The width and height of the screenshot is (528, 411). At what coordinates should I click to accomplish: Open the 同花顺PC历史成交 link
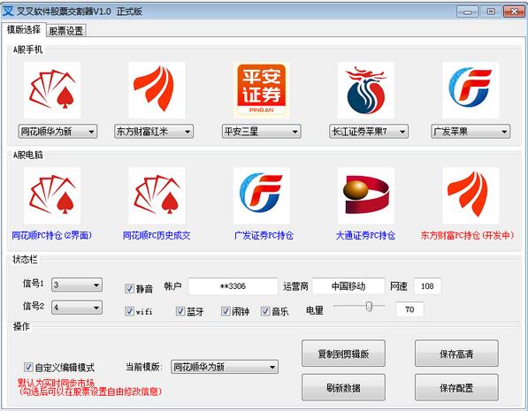click(157, 235)
